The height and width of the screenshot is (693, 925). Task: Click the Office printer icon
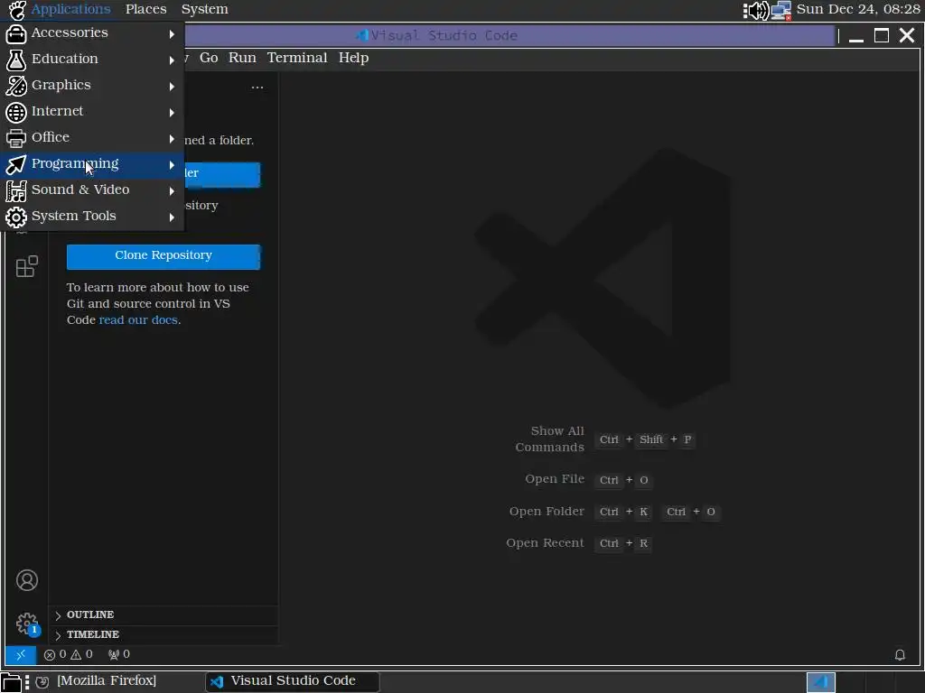(16, 138)
